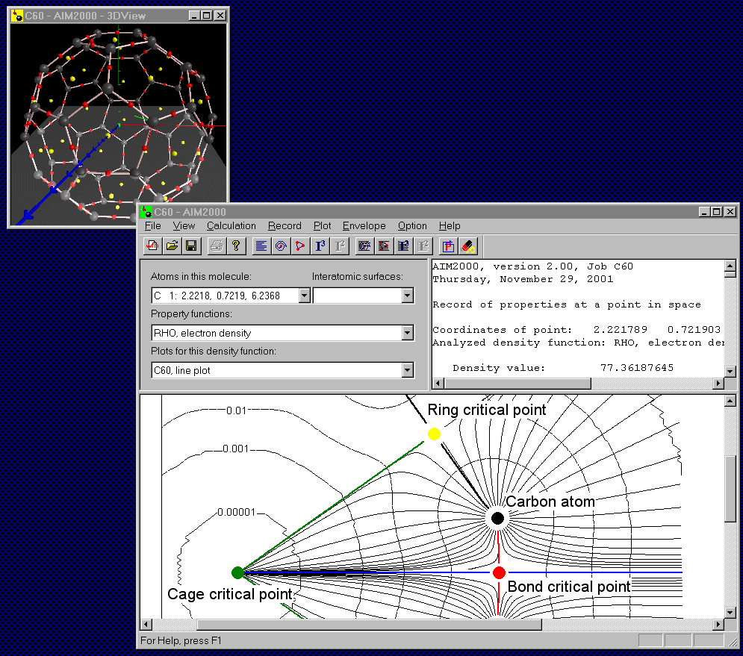Click the printer toolbar icon
743x656 pixels.
(x=217, y=246)
